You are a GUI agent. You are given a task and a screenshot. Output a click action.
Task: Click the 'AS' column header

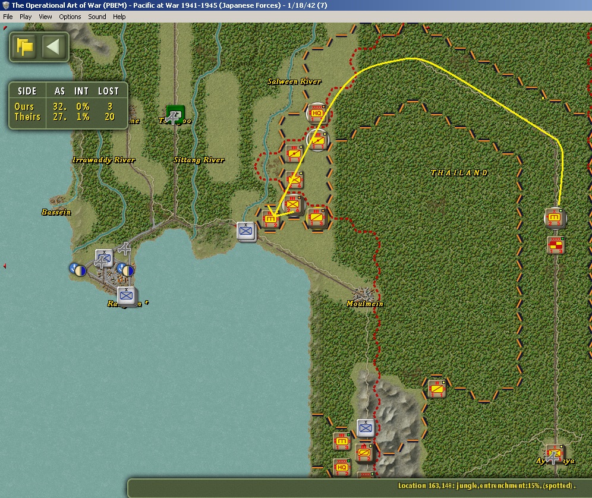click(59, 92)
